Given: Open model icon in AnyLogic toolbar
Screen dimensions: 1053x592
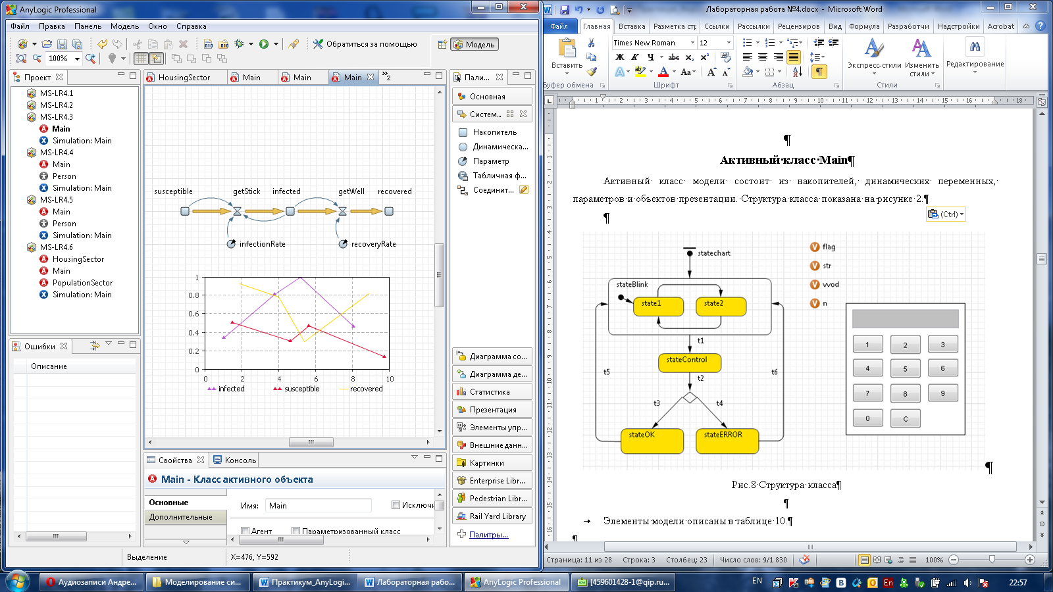Looking at the screenshot, I should [47, 44].
